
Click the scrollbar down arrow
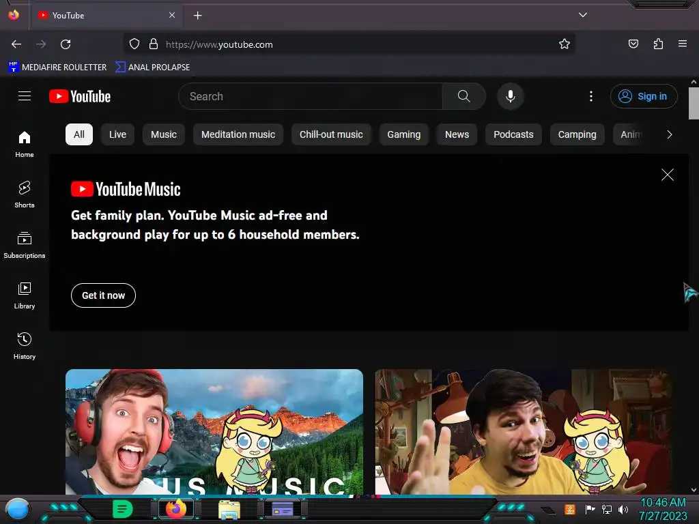694,490
